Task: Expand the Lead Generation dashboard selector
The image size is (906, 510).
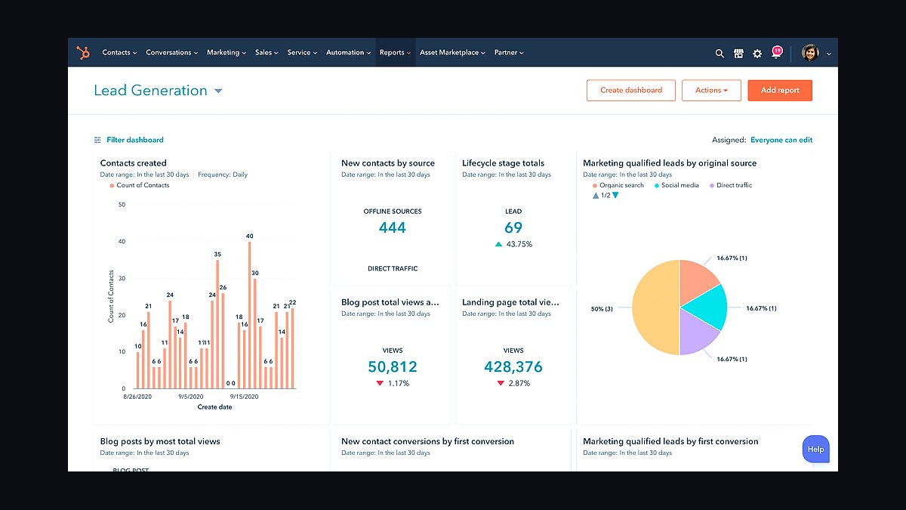Action: coord(218,91)
